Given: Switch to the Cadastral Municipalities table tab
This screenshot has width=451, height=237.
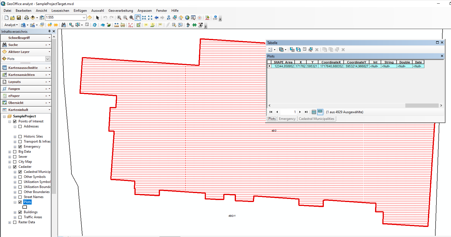Looking at the screenshot, I should [316, 119].
